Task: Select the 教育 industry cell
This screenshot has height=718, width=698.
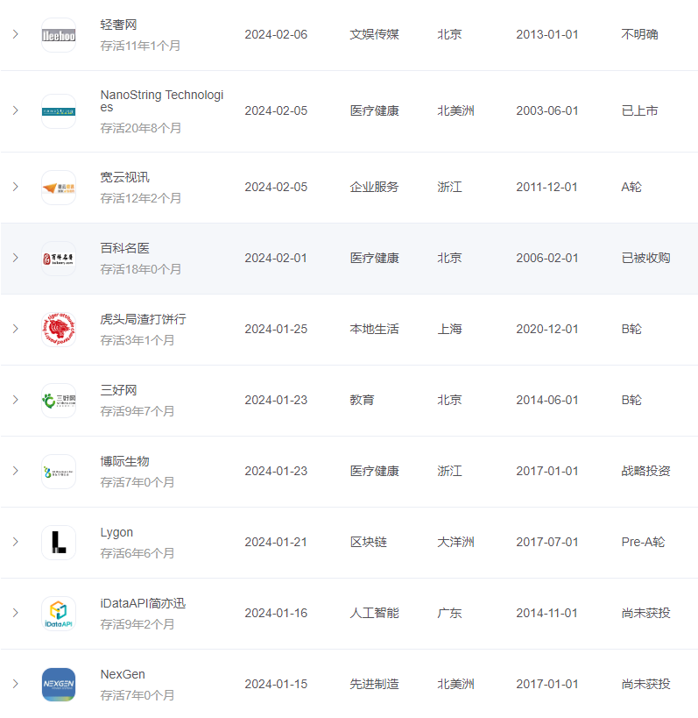Action: 362,400
